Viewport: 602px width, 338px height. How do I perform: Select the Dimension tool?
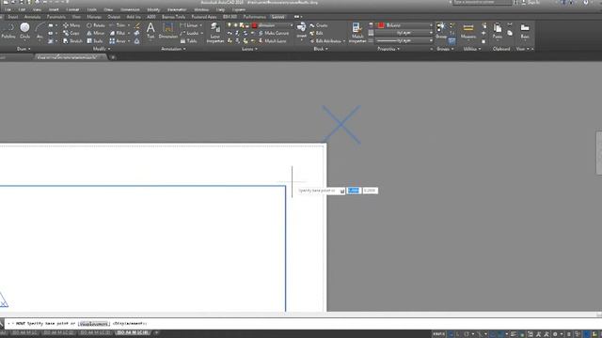pos(168,31)
